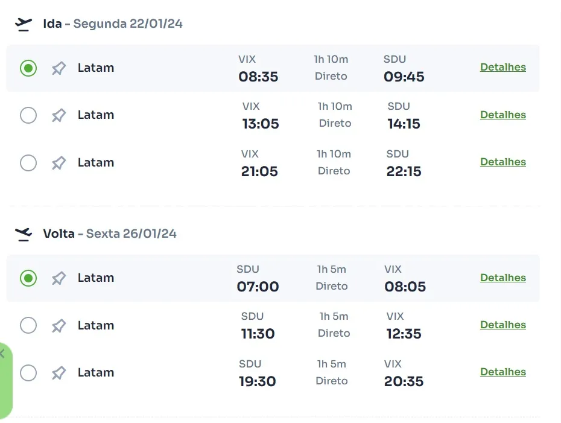Select the 21:05 VIX to SDU flight

pyautogui.click(x=28, y=163)
